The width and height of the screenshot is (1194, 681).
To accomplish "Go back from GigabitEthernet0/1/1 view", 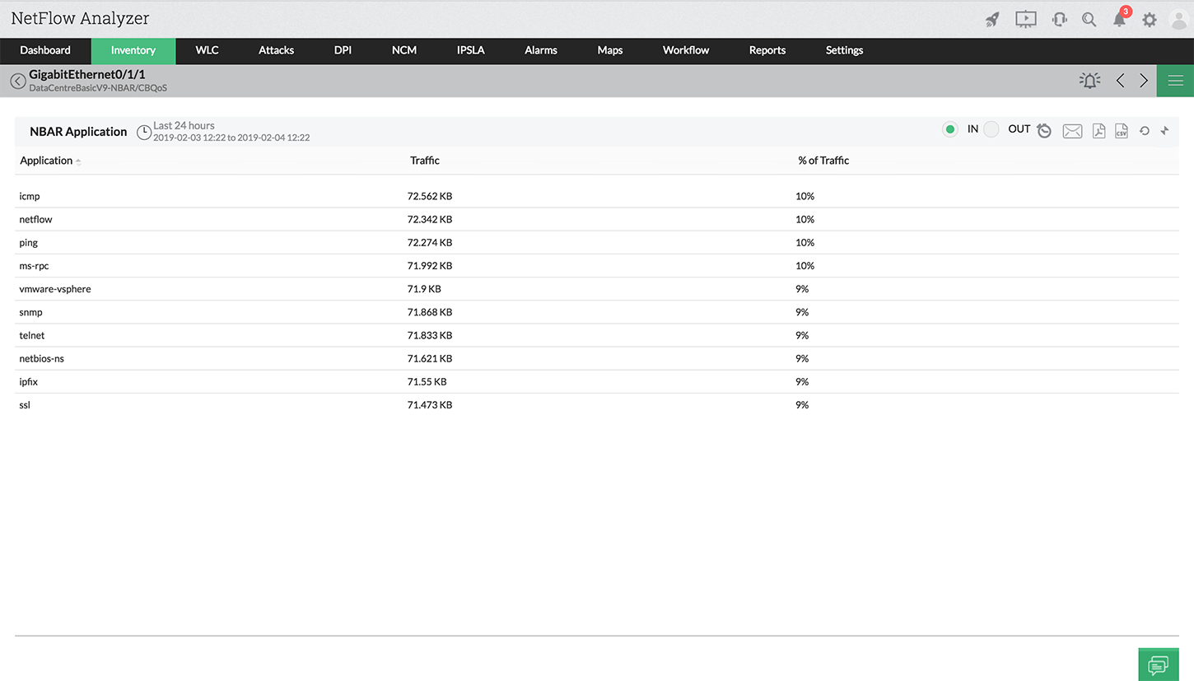I will coord(17,80).
